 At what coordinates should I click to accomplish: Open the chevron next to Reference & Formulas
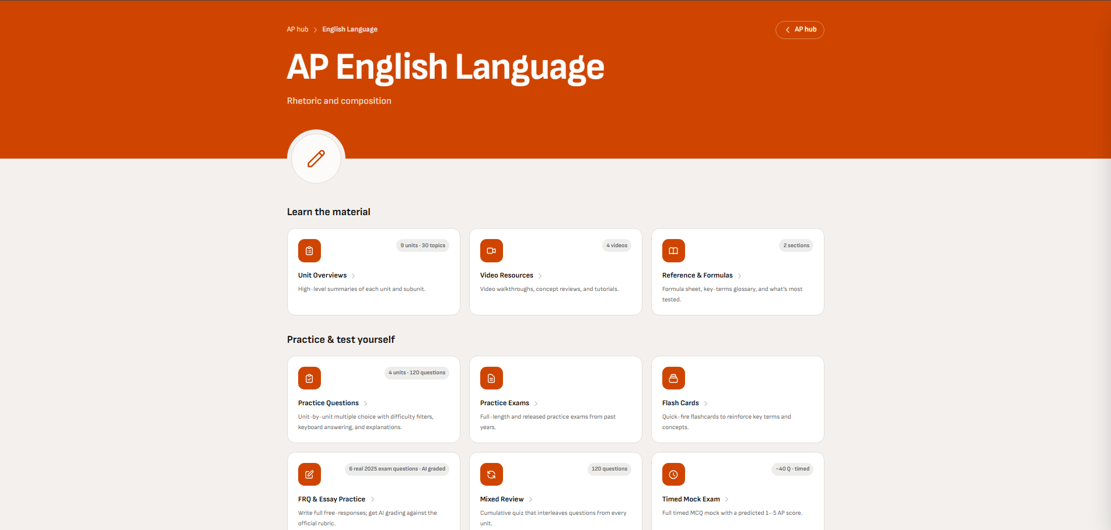[739, 276]
